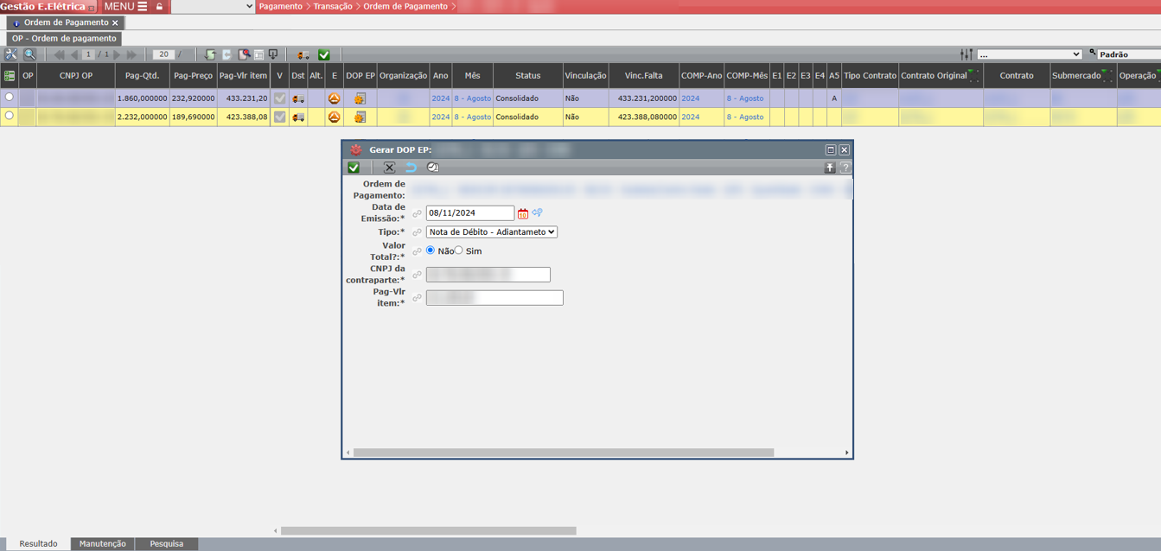
Task: Click the magnifier search icon in main toolbar
Action: click(30, 54)
